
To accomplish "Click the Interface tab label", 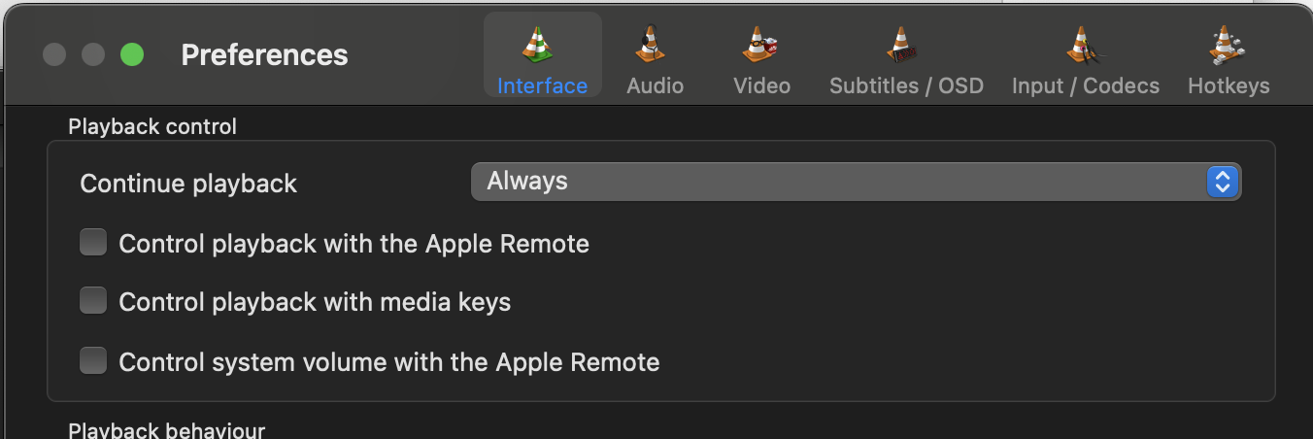I will point(542,85).
